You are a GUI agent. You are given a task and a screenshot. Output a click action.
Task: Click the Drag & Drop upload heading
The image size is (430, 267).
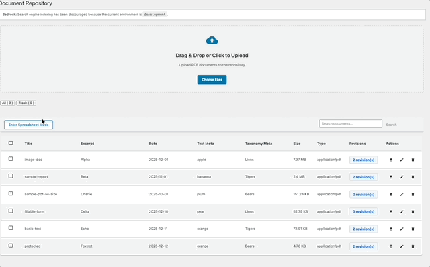(212, 55)
